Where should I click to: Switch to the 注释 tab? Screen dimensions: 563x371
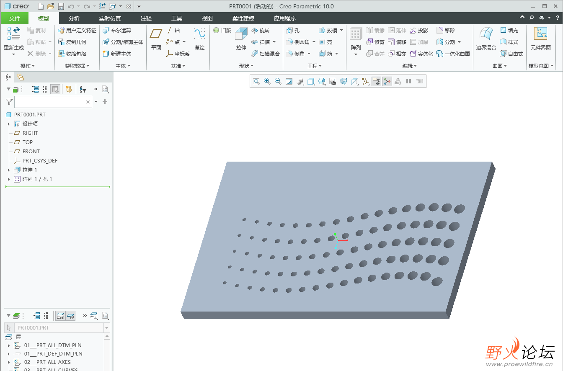(x=146, y=18)
